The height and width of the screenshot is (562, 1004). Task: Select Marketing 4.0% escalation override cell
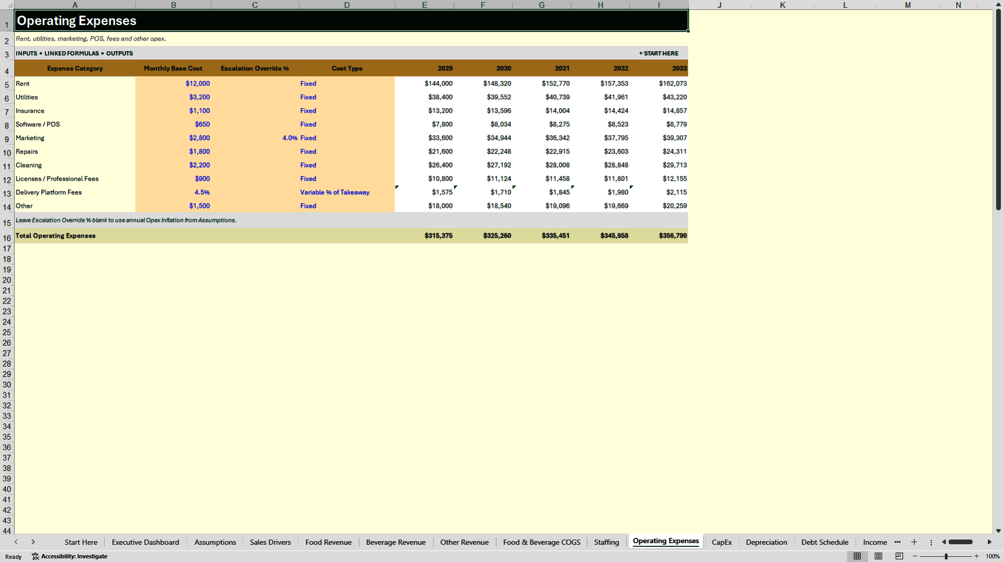(x=255, y=138)
